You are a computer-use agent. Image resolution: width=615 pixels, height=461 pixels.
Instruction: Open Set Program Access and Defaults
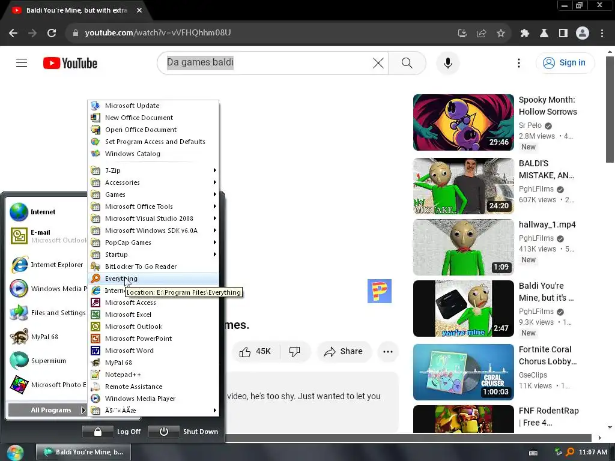[x=153, y=142]
